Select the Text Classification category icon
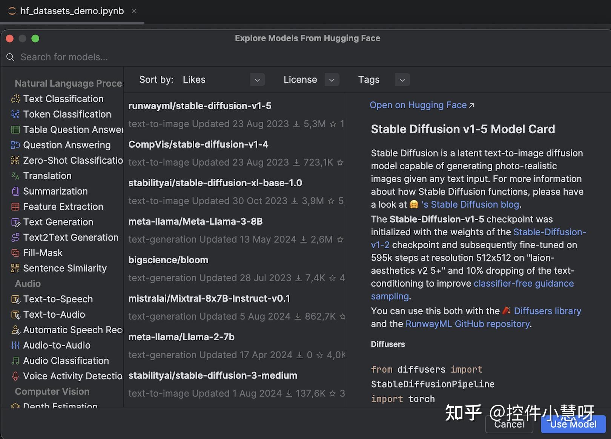 coord(15,98)
